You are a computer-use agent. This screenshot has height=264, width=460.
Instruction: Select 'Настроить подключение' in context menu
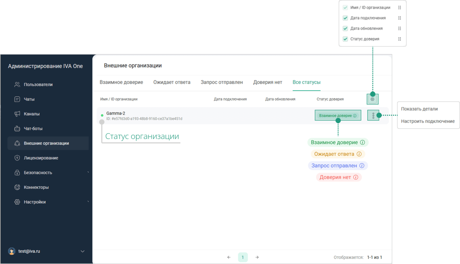click(x=427, y=121)
